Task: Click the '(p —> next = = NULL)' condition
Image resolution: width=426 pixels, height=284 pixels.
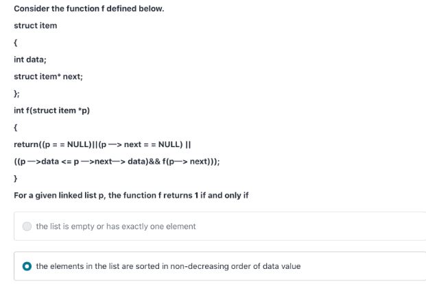Action: coord(141,144)
